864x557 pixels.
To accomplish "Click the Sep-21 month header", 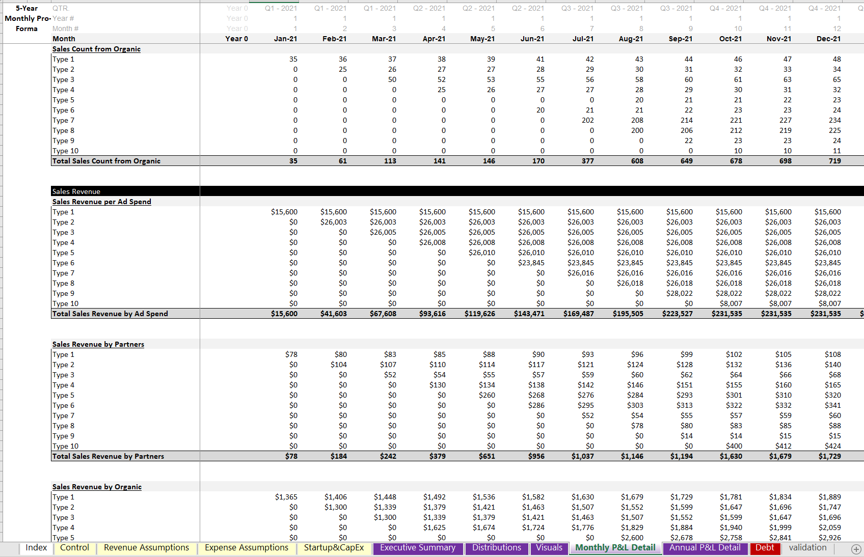I will coord(680,39).
